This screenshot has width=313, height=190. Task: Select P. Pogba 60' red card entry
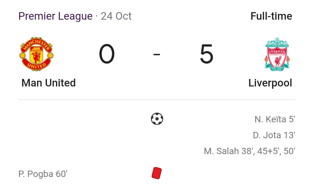43,174
